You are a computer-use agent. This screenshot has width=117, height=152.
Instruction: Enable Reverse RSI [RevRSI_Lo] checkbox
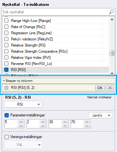pos(6,63)
